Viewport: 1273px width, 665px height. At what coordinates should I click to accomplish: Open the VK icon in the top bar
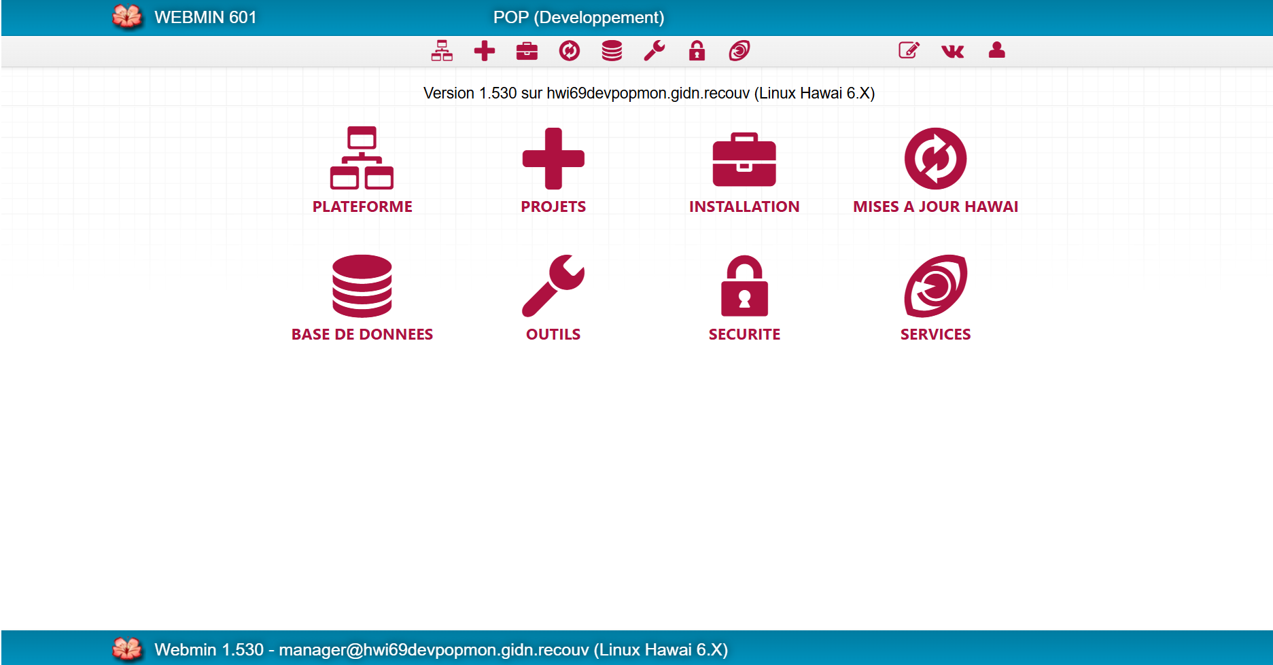[954, 50]
